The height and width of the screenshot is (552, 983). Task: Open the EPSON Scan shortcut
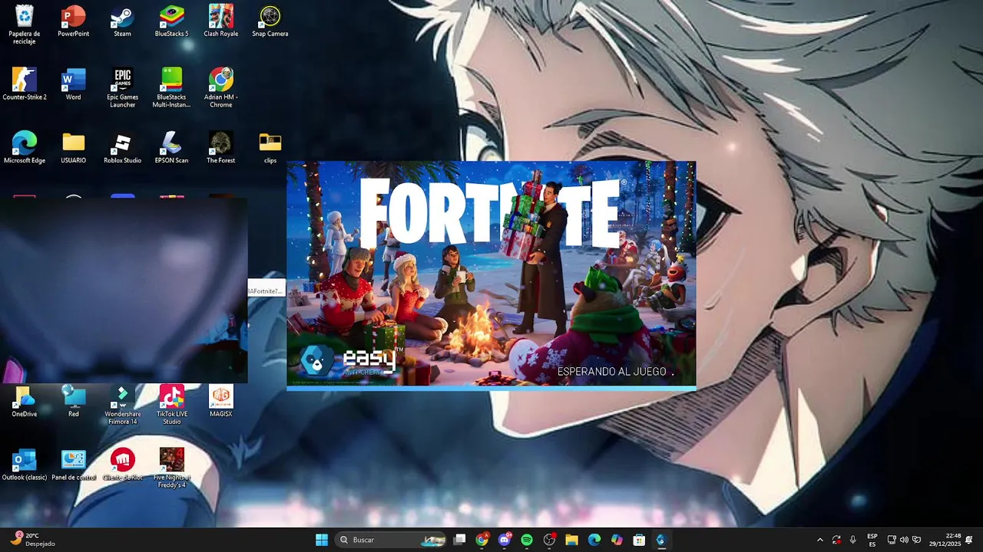point(171,147)
